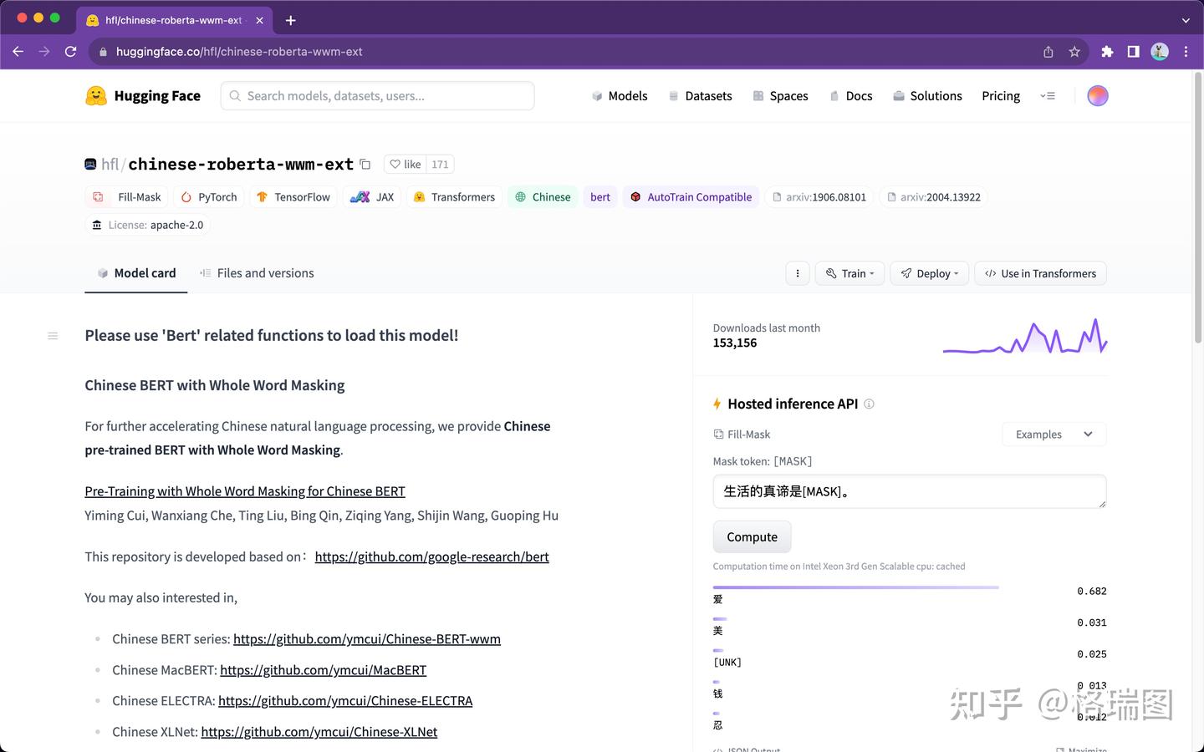1204x752 pixels.
Task: Expand the Examples dropdown
Action: pos(1053,434)
